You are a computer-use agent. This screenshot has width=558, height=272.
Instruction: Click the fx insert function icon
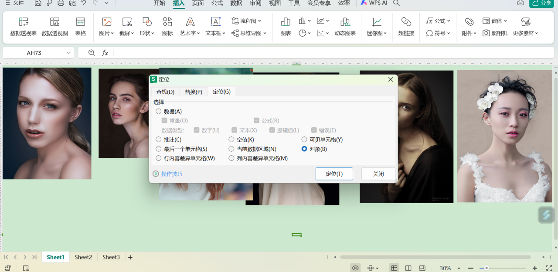tap(105, 53)
